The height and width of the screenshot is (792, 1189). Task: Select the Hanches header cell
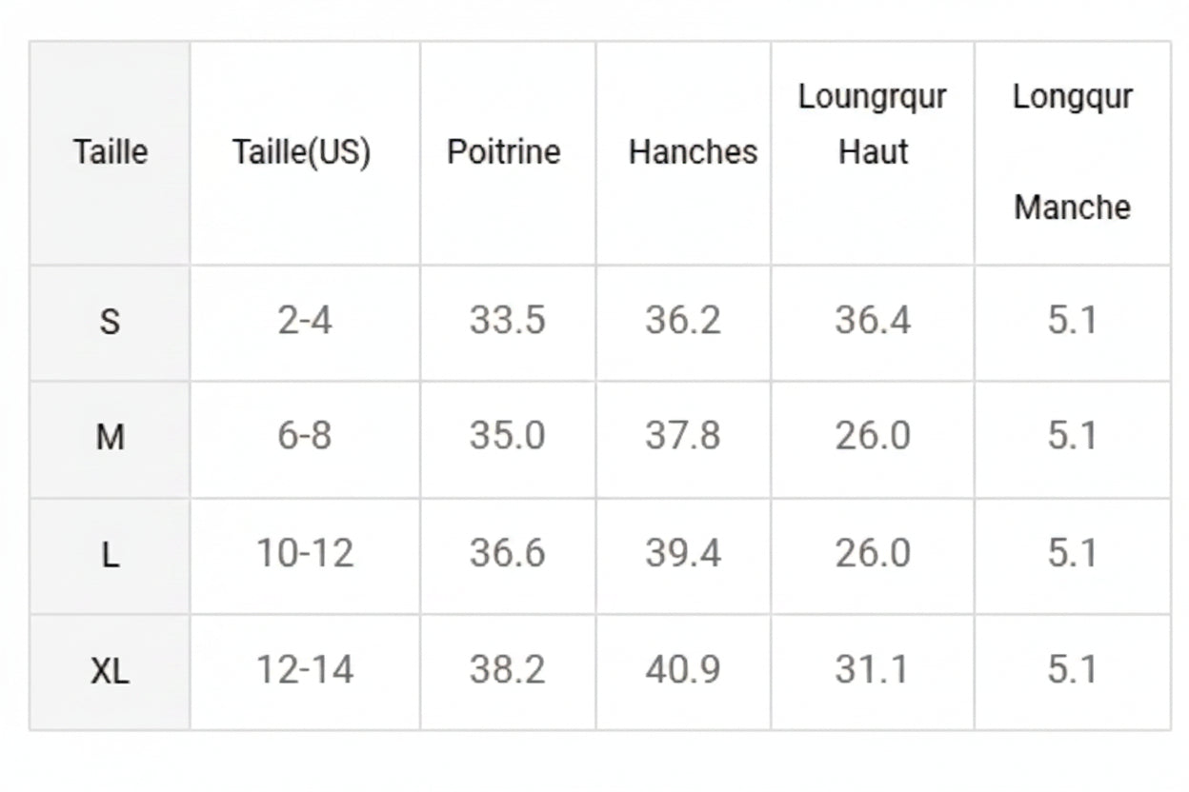[683, 152]
